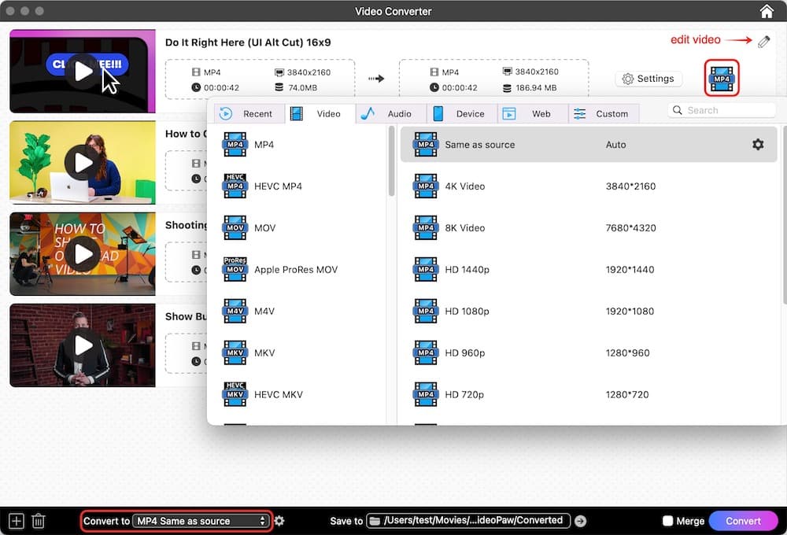Click the Convert button

coord(742,520)
